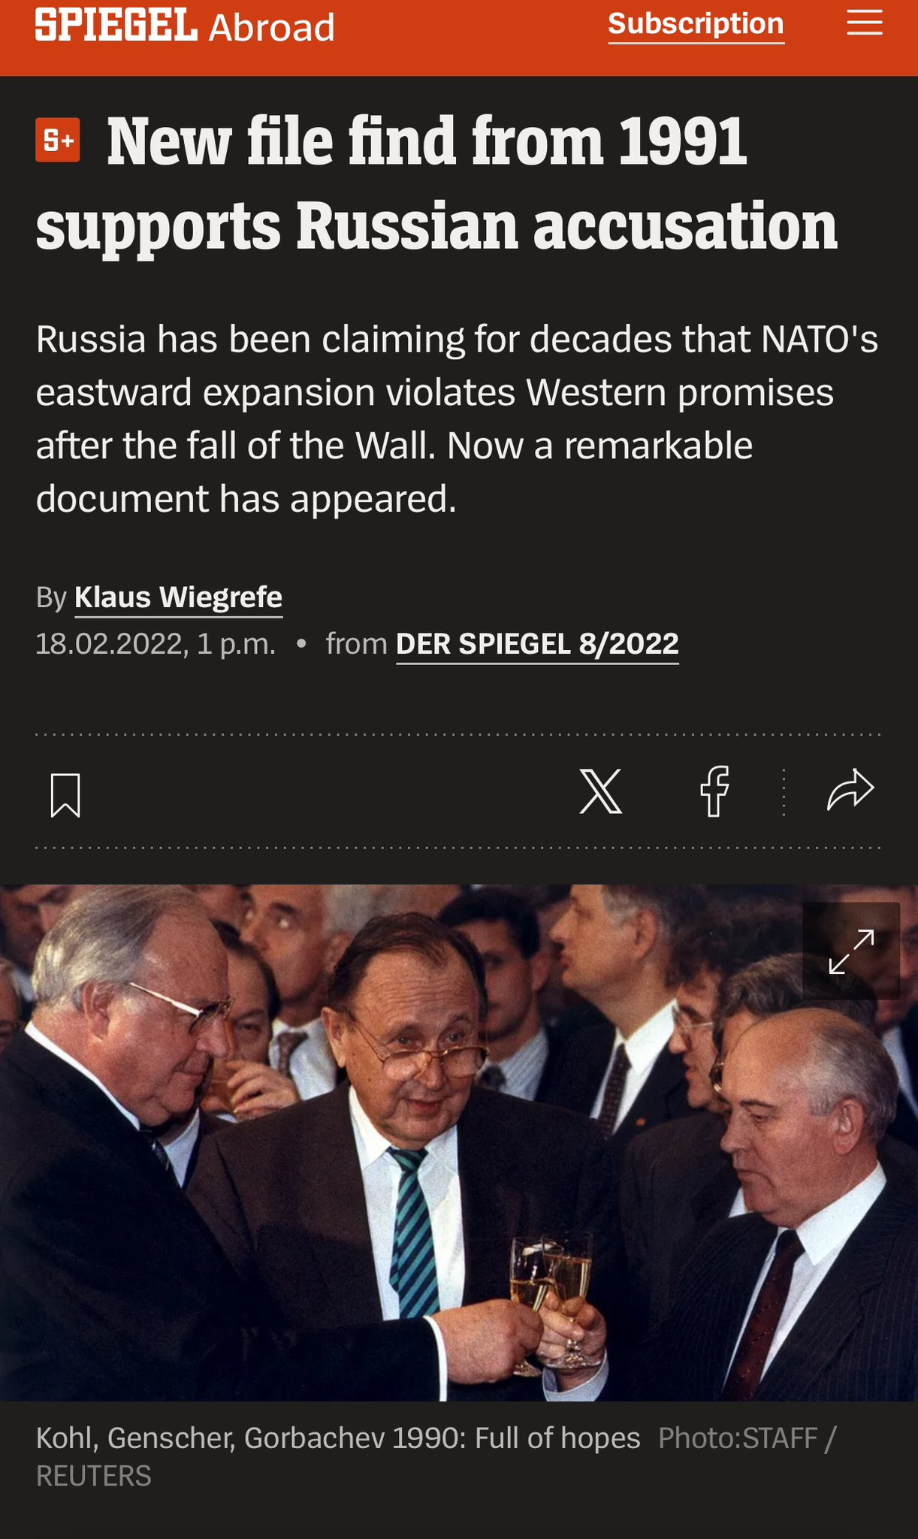The width and height of the screenshot is (918, 1539).
Task: Go to SPIEGEL home via logo
Action: (116, 25)
